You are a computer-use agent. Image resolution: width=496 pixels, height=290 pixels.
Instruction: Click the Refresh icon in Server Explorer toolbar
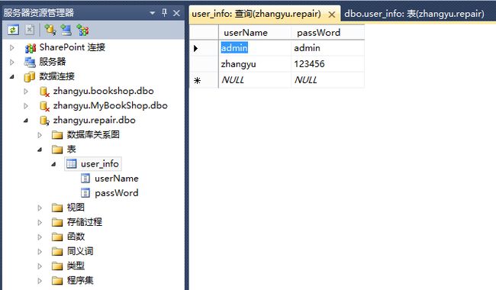13,30
